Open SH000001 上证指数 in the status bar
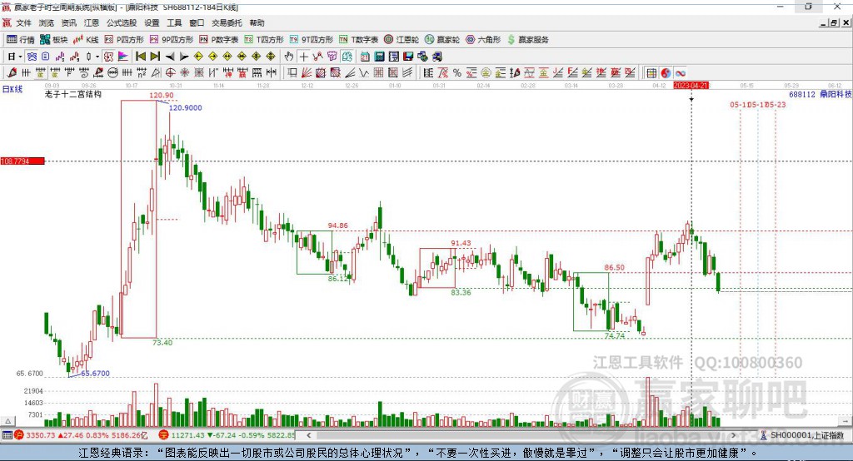Image resolution: width=853 pixels, height=461 pixels. (x=802, y=435)
